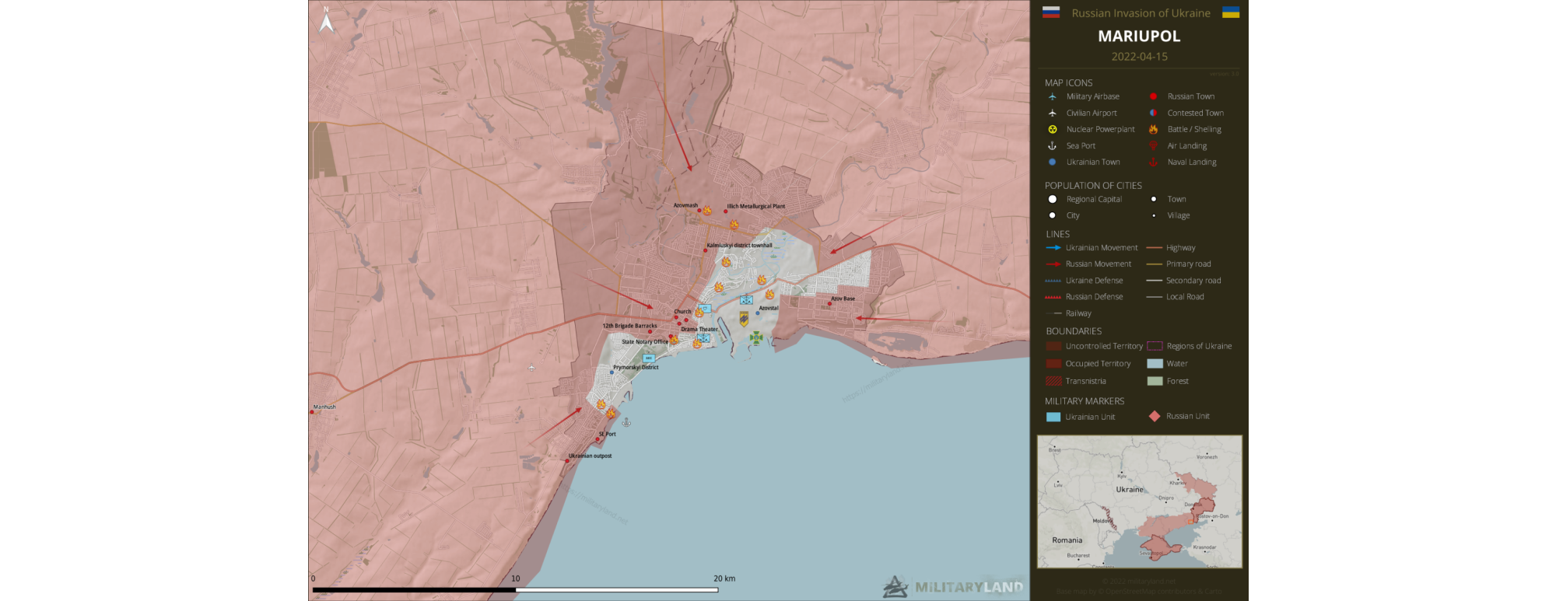Click the Ukrainian flag in the header
Image resolution: width=1556 pixels, height=601 pixels.
(1231, 12)
